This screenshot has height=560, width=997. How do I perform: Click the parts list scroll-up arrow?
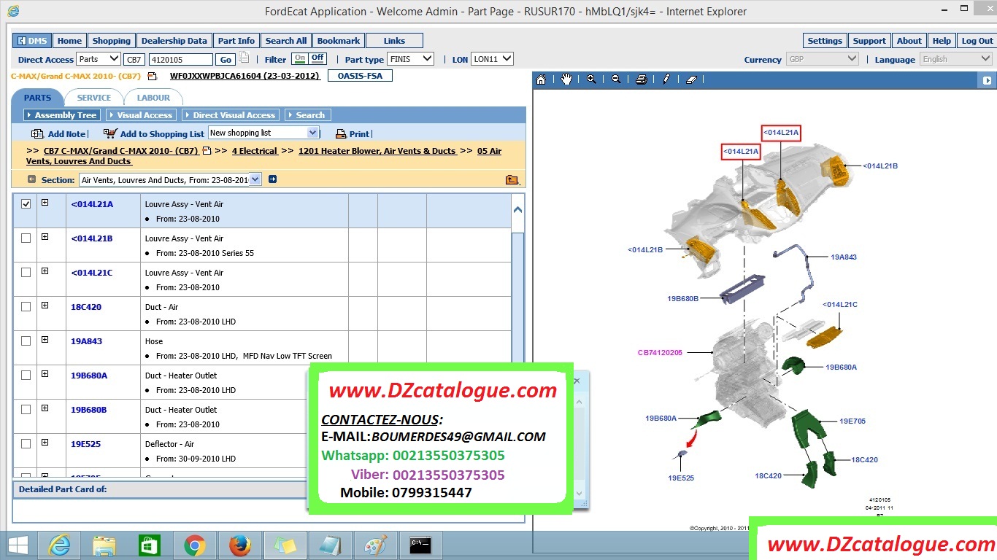click(x=517, y=210)
